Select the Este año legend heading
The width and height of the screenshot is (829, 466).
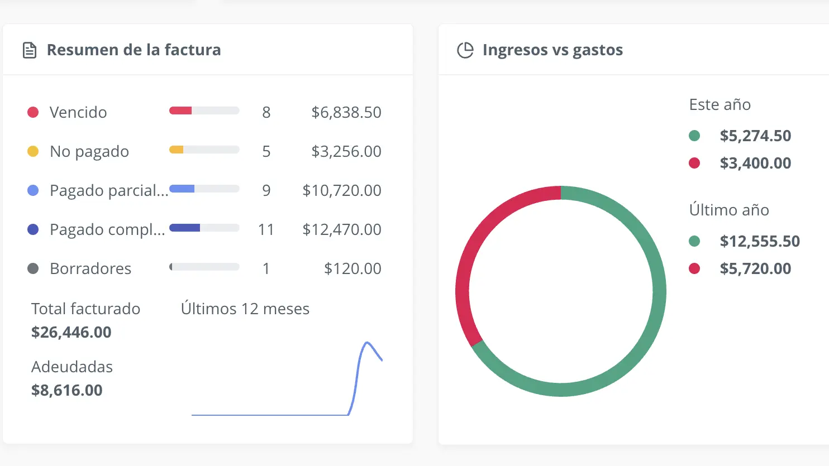[x=720, y=104]
